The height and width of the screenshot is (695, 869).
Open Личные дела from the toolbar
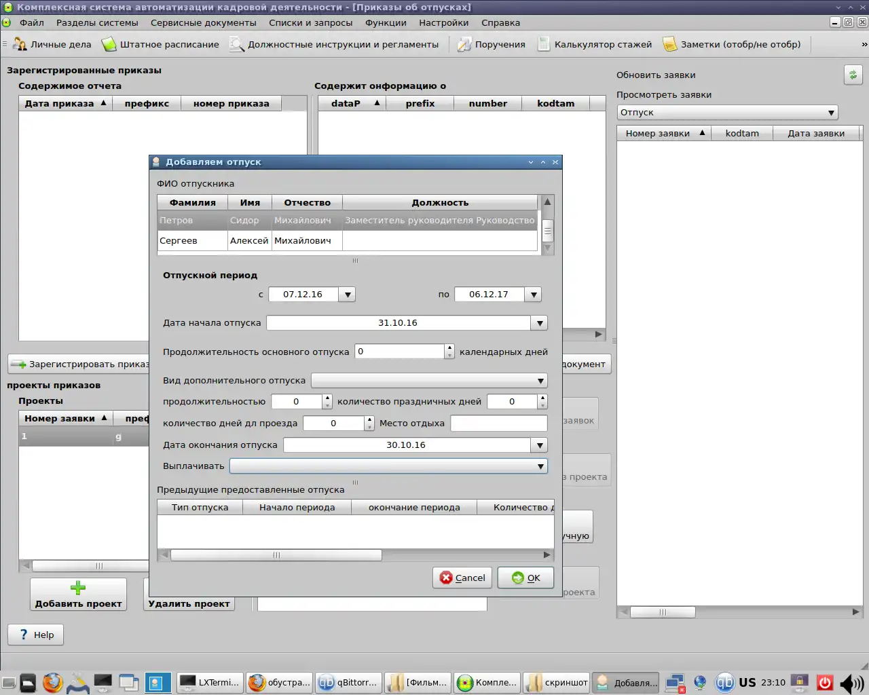(x=53, y=45)
